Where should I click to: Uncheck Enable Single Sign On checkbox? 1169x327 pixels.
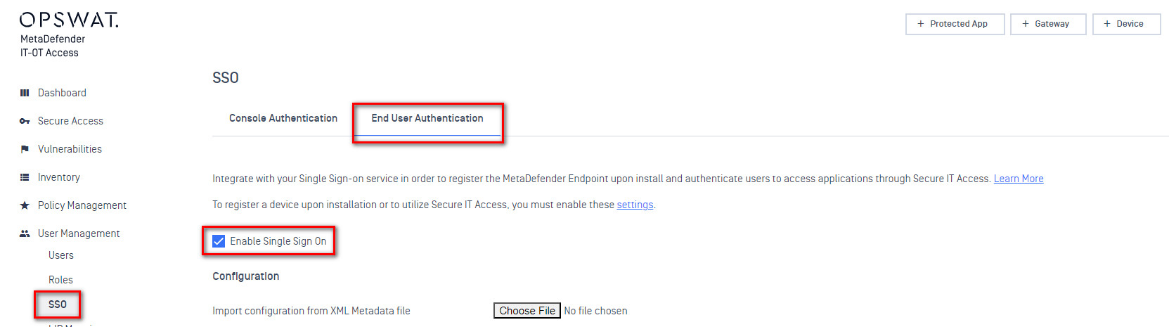pyautogui.click(x=219, y=241)
